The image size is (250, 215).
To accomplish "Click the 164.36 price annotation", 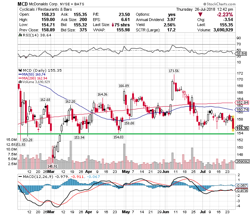I will point(102,94).
